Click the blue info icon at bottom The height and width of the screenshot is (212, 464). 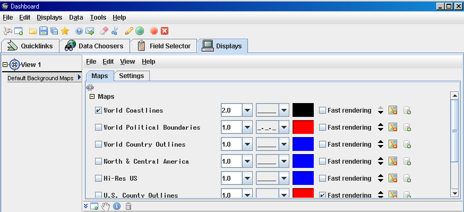pyautogui.click(x=117, y=206)
